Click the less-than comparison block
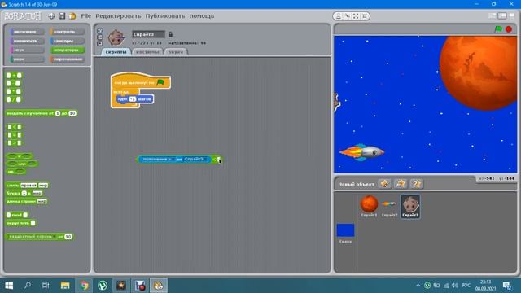This screenshot has height=293, width=521. [x=15, y=127]
